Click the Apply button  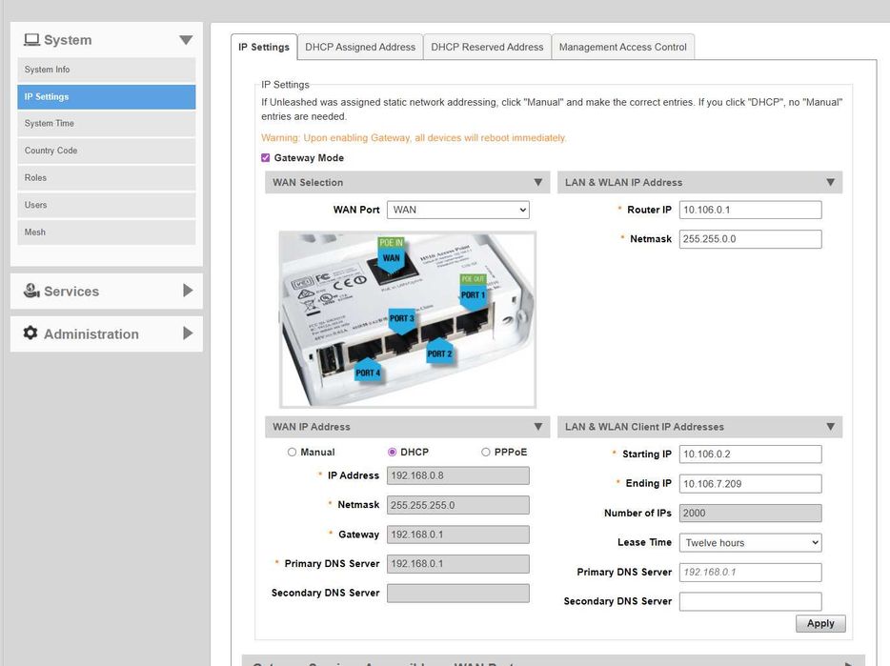pyautogui.click(x=820, y=623)
